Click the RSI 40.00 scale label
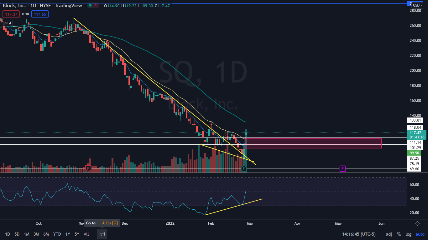This screenshot has width=428, height=240. 414,199
